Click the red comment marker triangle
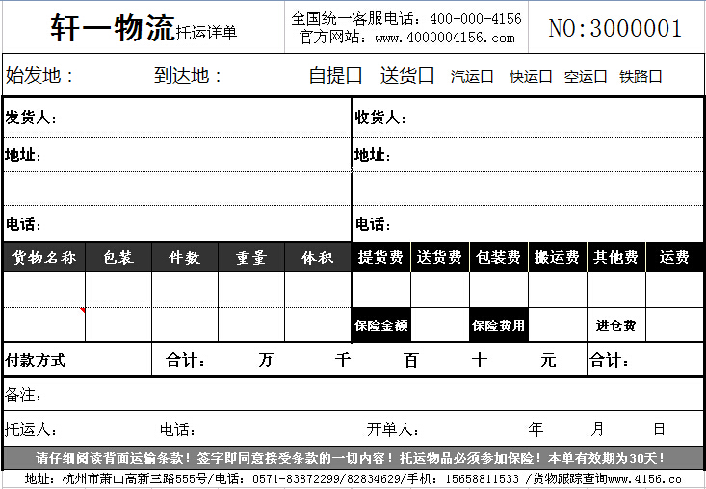The width and height of the screenshot is (706, 489). pyautogui.click(x=82, y=310)
